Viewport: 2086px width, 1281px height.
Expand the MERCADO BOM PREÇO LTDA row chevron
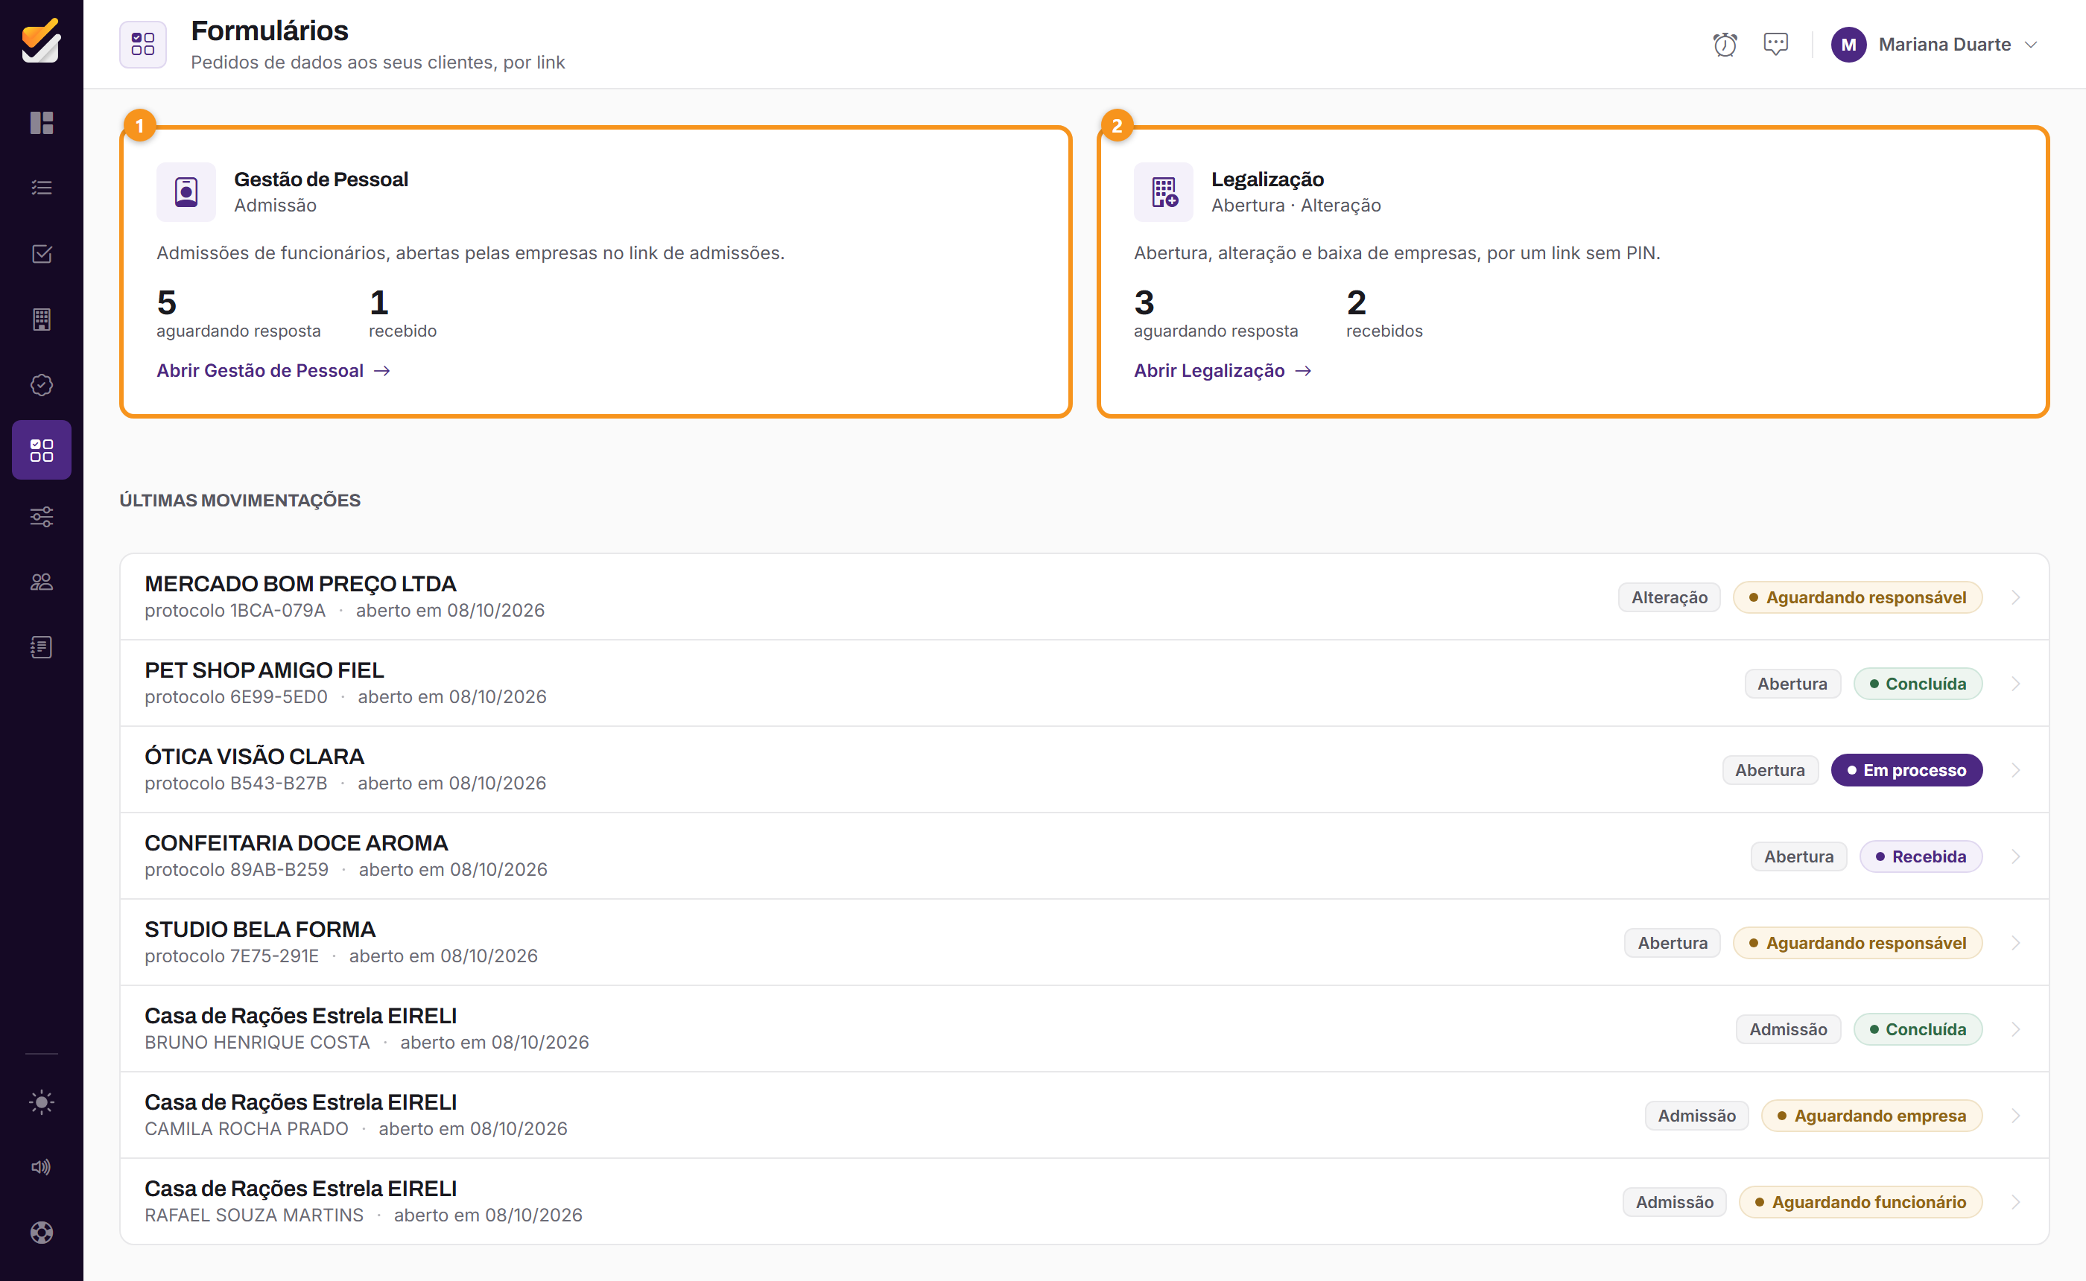[x=2016, y=597]
